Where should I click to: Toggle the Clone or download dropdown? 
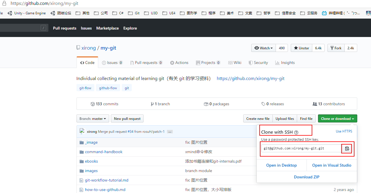[x=337, y=119]
